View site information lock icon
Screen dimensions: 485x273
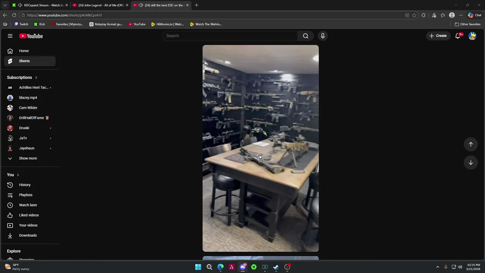tap(23, 15)
